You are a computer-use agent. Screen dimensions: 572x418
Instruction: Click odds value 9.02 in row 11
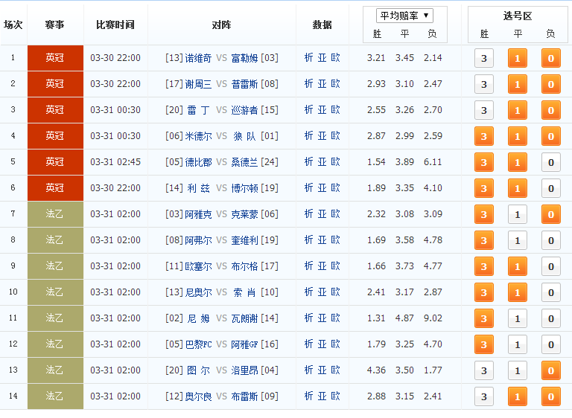point(433,318)
